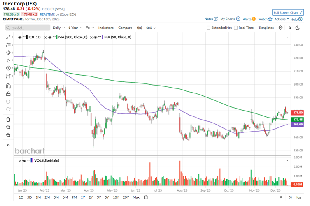Click the trash icon to delete drawings
The width and height of the screenshot is (310, 206).
coord(8,119)
